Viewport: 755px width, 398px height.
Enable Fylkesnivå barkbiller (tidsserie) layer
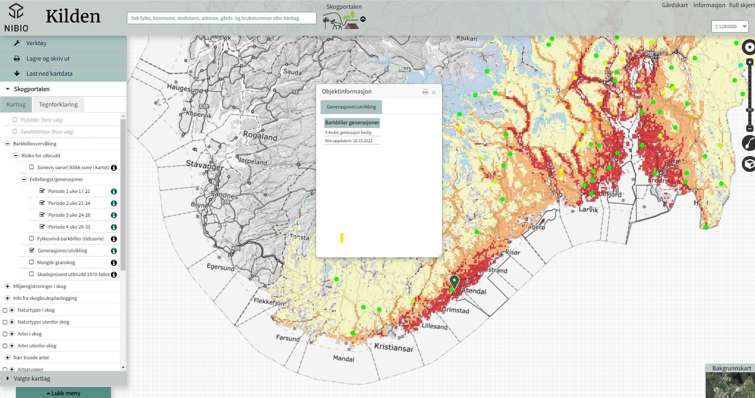click(31, 238)
